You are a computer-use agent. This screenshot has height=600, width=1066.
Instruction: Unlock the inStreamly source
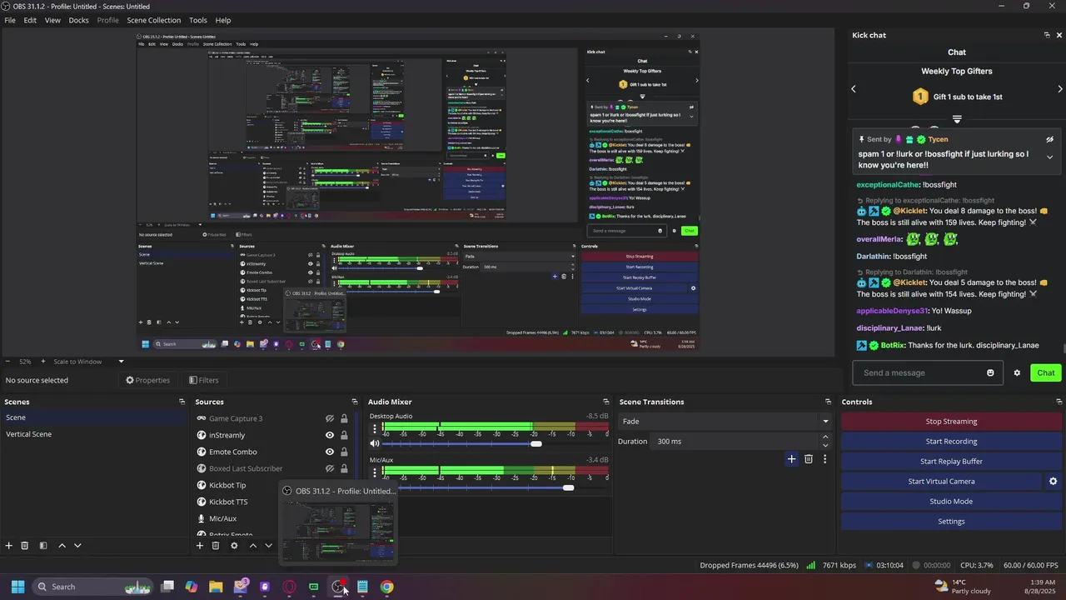pyautogui.click(x=344, y=436)
